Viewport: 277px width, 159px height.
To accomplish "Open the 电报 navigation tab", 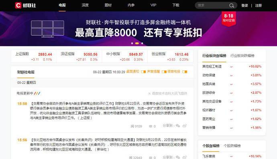I will click(62, 5).
